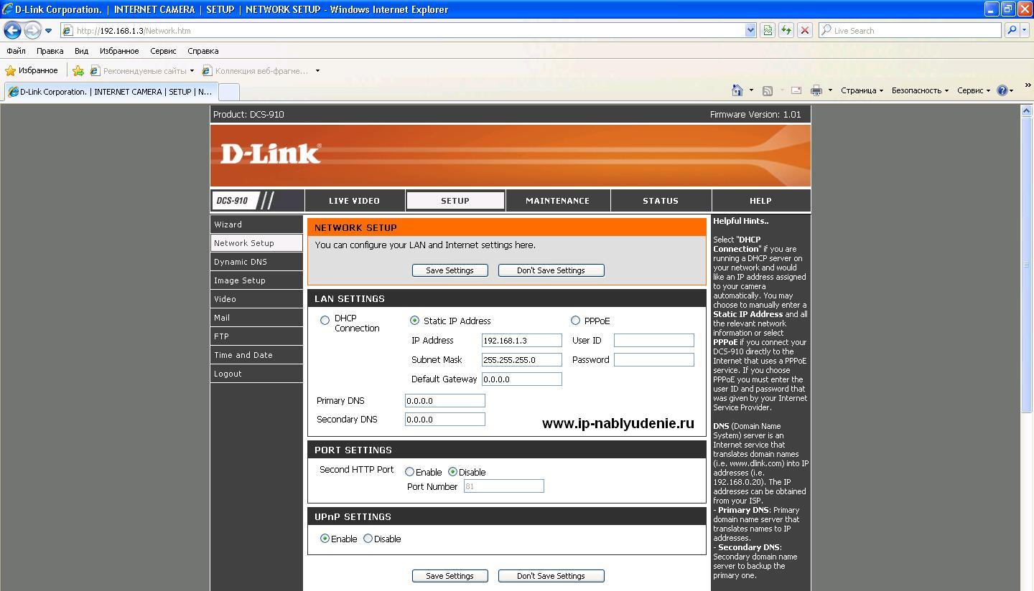Click the page vertical scrollbar up arrow
The height and width of the screenshot is (591, 1034).
tap(1026, 110)
